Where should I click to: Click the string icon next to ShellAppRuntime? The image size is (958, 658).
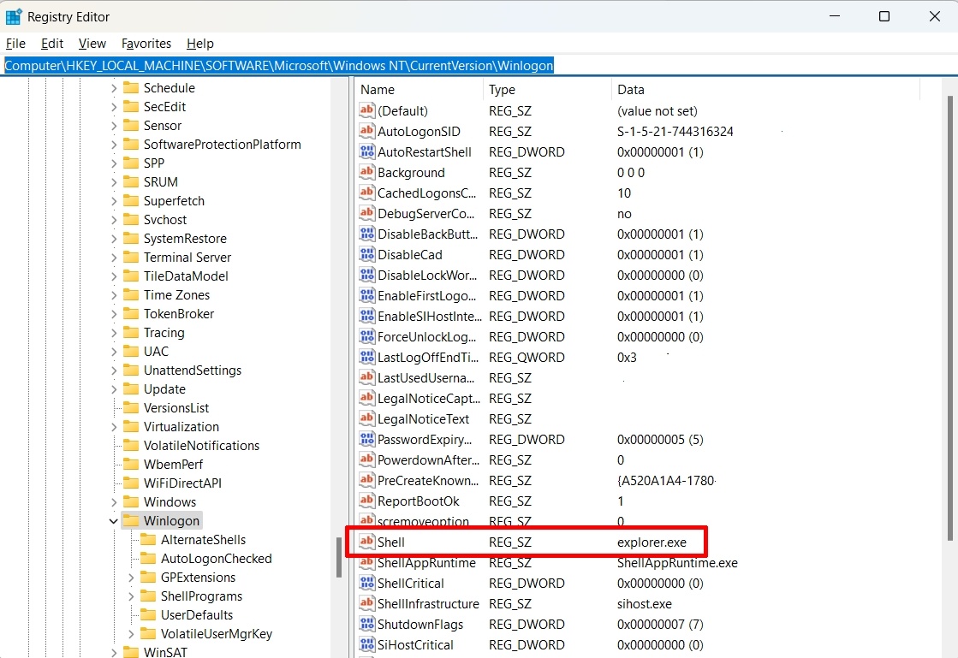[366, 563]
